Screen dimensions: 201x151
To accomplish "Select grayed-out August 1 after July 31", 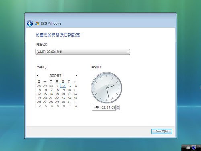I will click(76, 102).
